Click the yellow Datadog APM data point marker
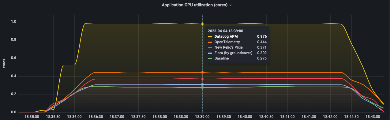This screenshot has height=120, width=390. [x=202, y=24]
